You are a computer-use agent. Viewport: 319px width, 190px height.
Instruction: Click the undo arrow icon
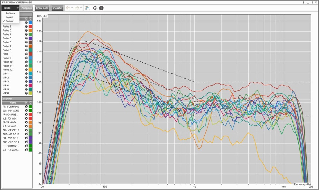pos(68,8)
